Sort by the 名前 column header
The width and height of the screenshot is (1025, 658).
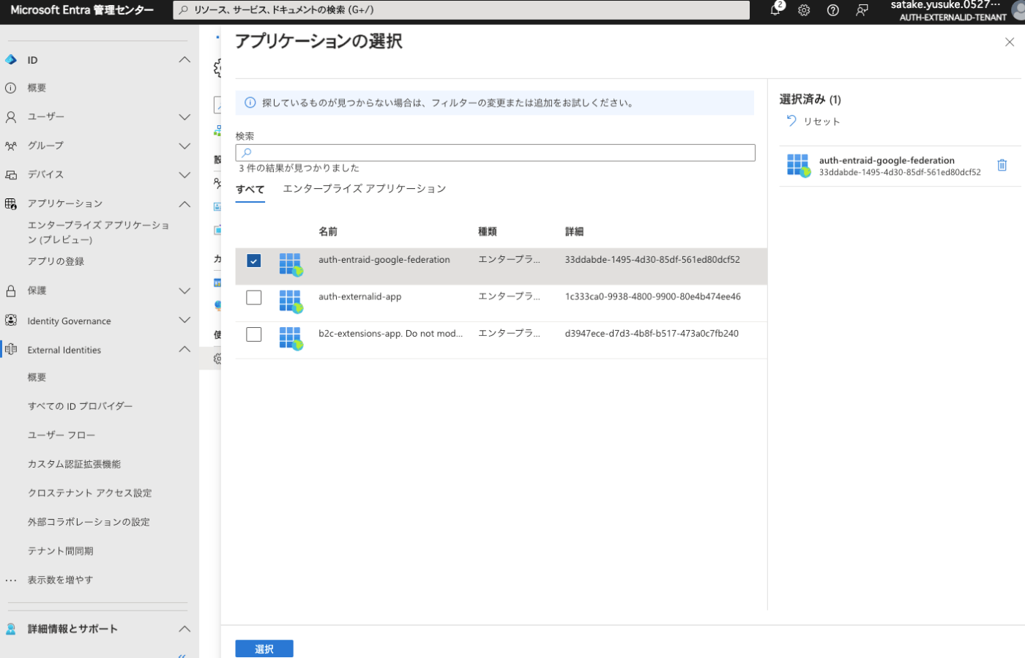328,231
